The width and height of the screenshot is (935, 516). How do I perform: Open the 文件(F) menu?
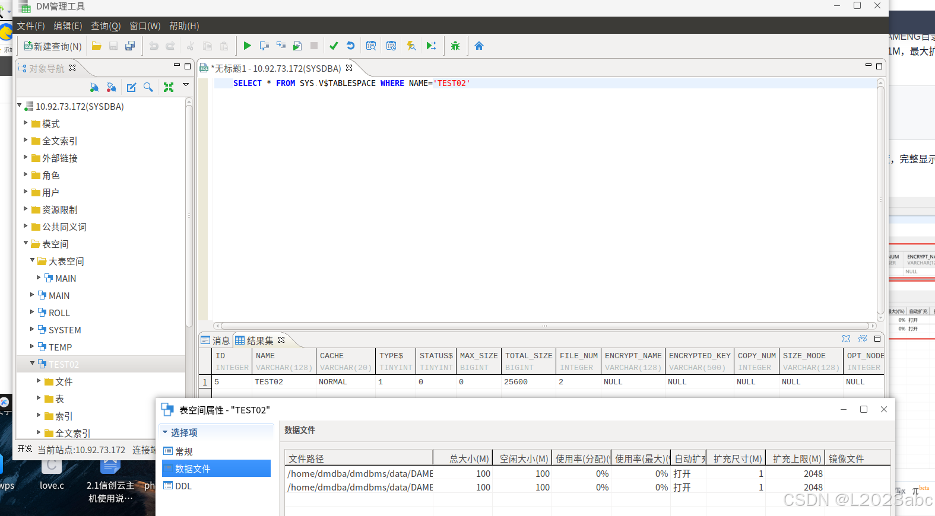coord(31,26)
